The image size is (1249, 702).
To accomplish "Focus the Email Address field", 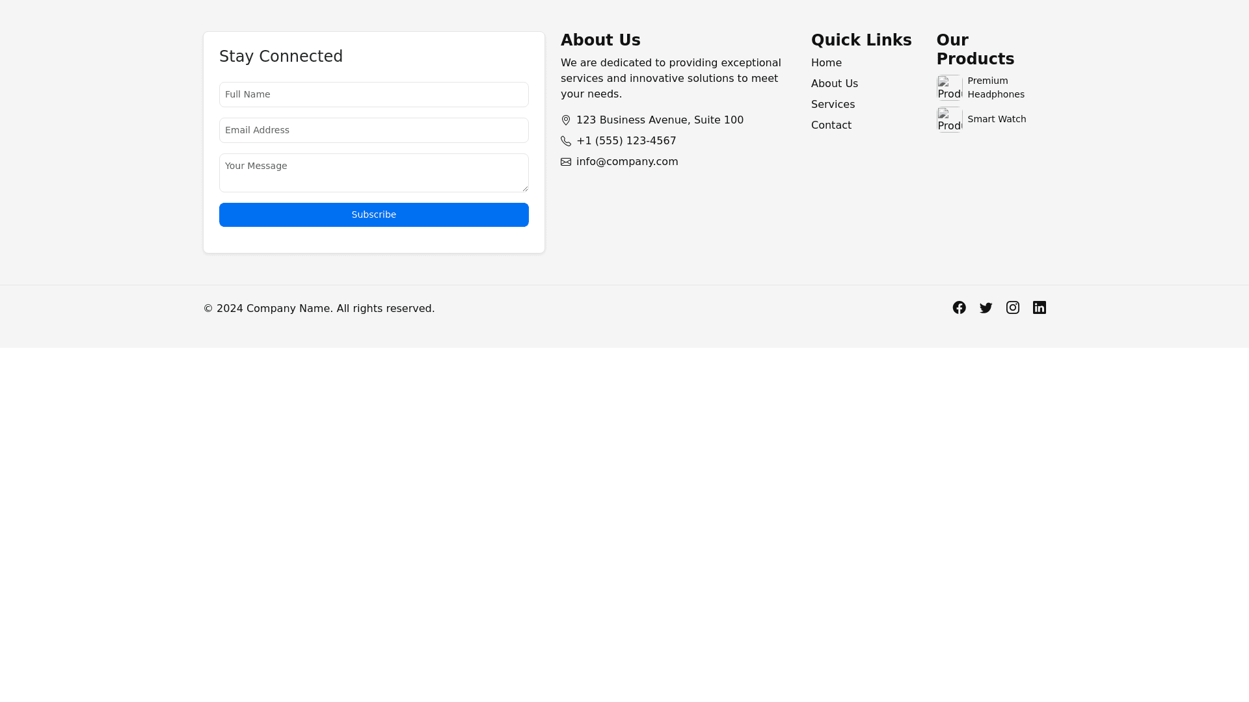I will pos(373,131).
